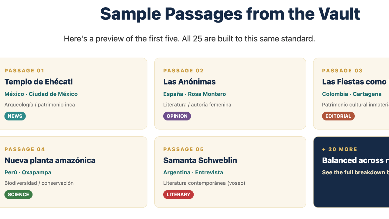Open the Samanta Schweblin passage title
Viewport: 389px width, 219px height.
pos(200,160)
